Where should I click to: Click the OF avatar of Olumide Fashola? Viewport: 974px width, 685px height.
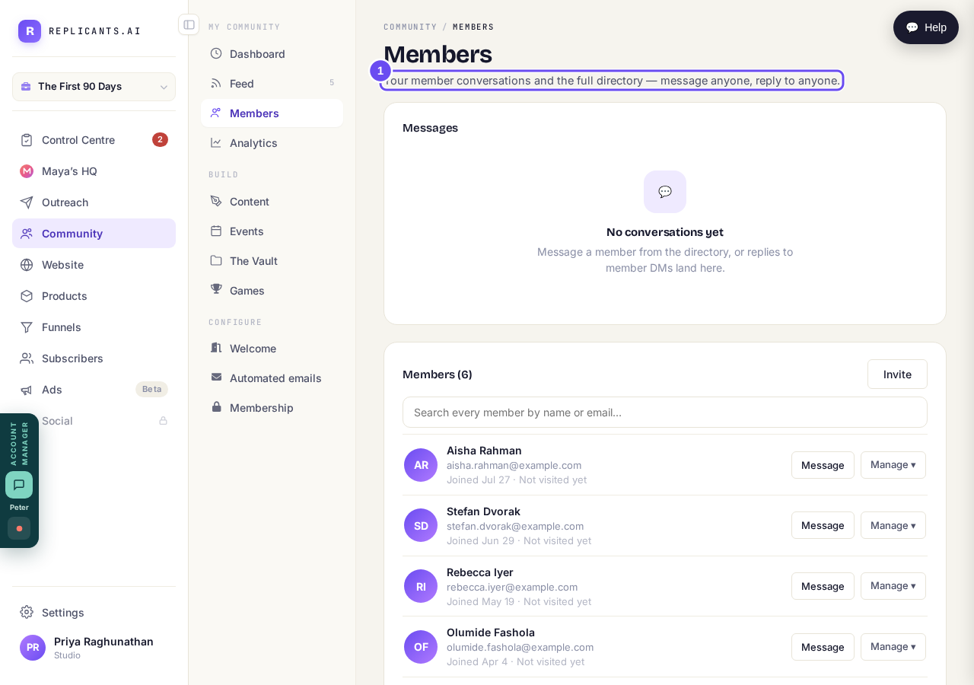pyautogui.click(x=421, y=647)
